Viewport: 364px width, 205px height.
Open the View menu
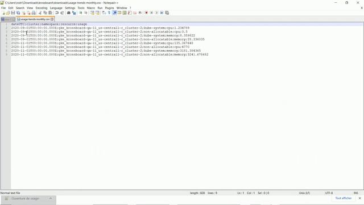tap(30, 8)
